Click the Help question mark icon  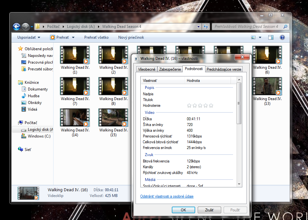pyautogui.click(x=282, y=37)
